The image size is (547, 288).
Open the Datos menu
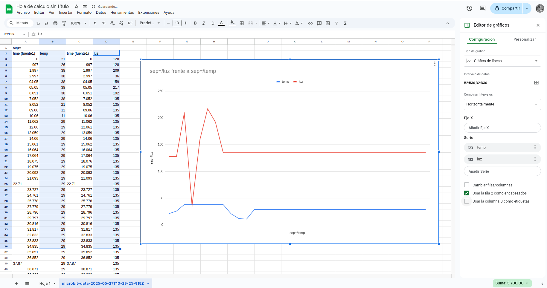[x=101, y=13]
